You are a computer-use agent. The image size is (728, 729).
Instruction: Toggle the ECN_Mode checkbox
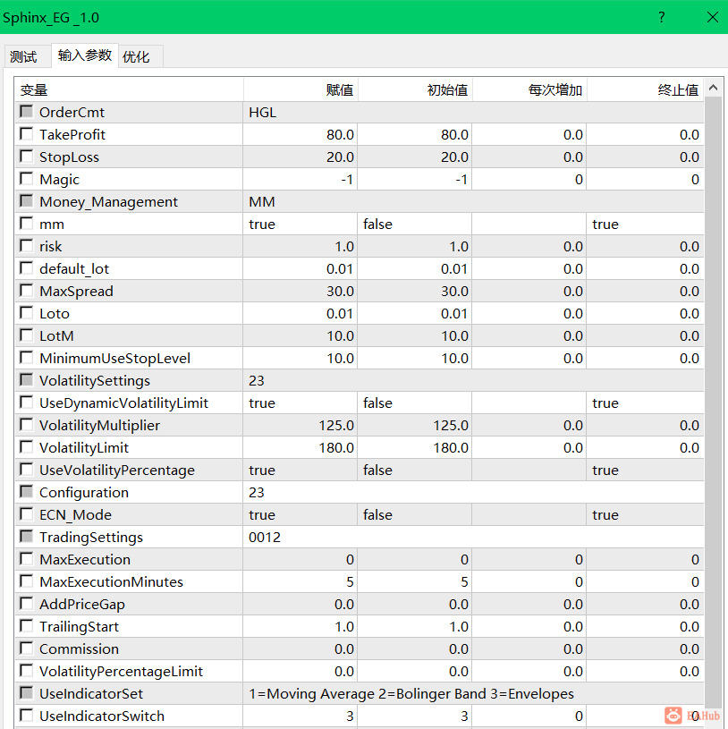tap(27, 514)
